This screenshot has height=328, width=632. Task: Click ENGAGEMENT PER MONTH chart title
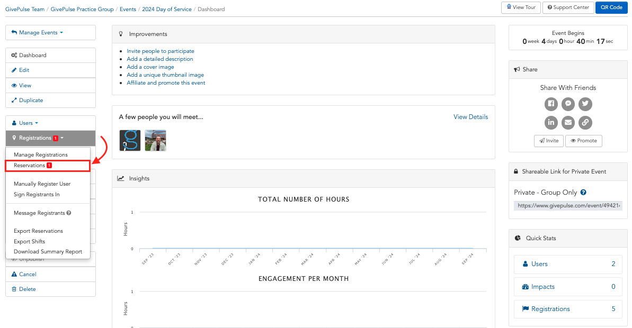tap(304, 278)
